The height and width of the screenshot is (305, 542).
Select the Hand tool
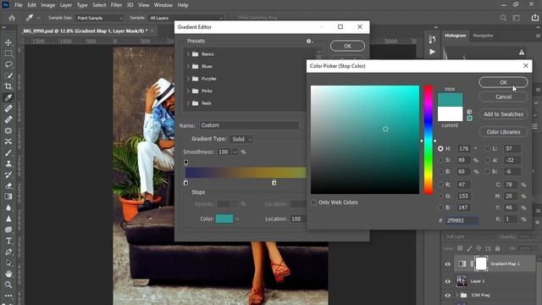tap(8, 274)
